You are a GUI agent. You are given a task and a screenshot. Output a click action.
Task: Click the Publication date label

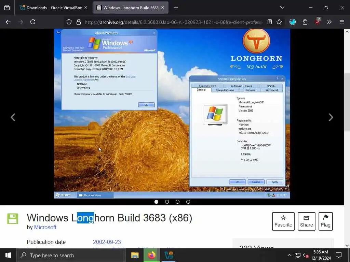pos(46,242)
